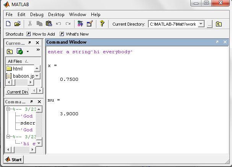Click the Cut scissors toolbar icon
This screenshot has width=232, height=167.
(x=31, y=24)
